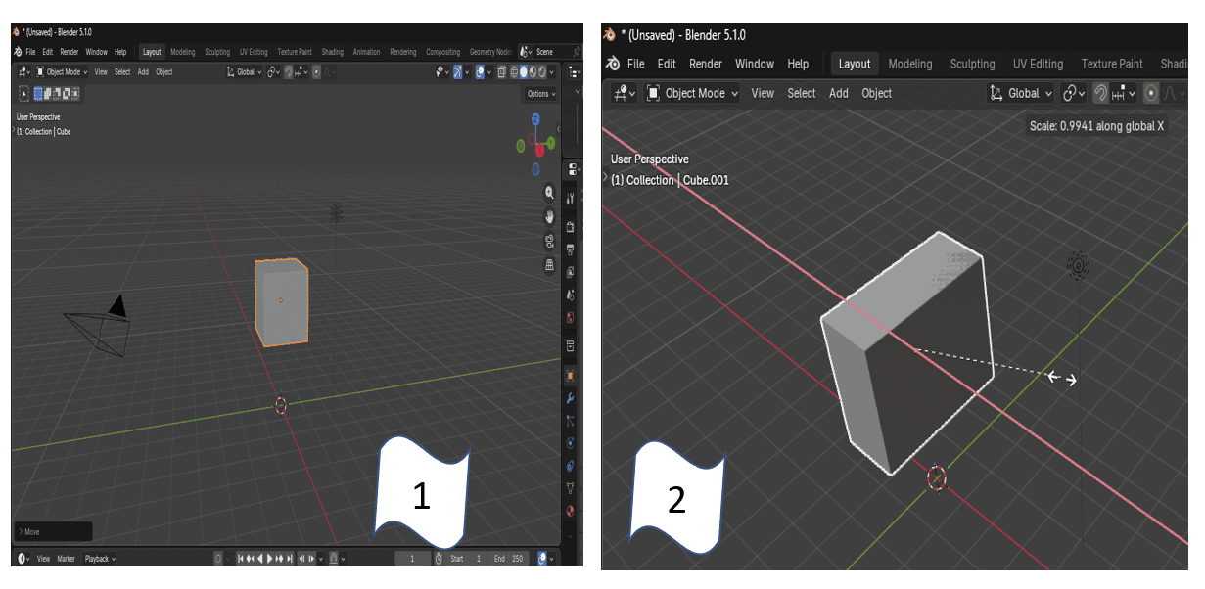1205x589 pixels.
Task: Click the hand Pan view gizmo in left viewport
Action: [x=549, y=216]
